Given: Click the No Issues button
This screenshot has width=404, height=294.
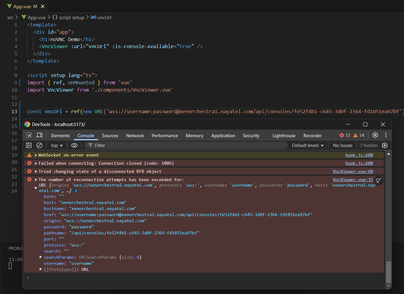Looking at the screenshot, I should point(343,145).
